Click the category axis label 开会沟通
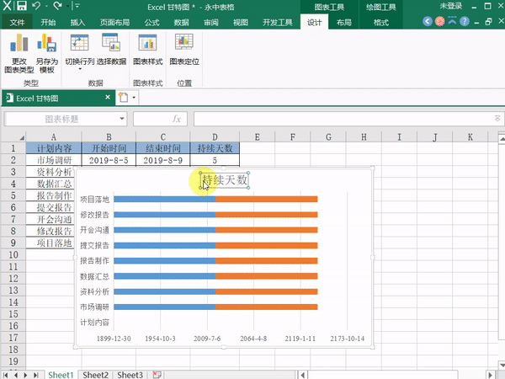 (94, 230)
